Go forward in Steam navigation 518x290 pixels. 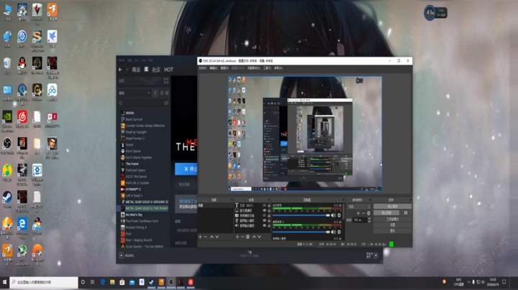pyautogui.click(x=127, y=70)
